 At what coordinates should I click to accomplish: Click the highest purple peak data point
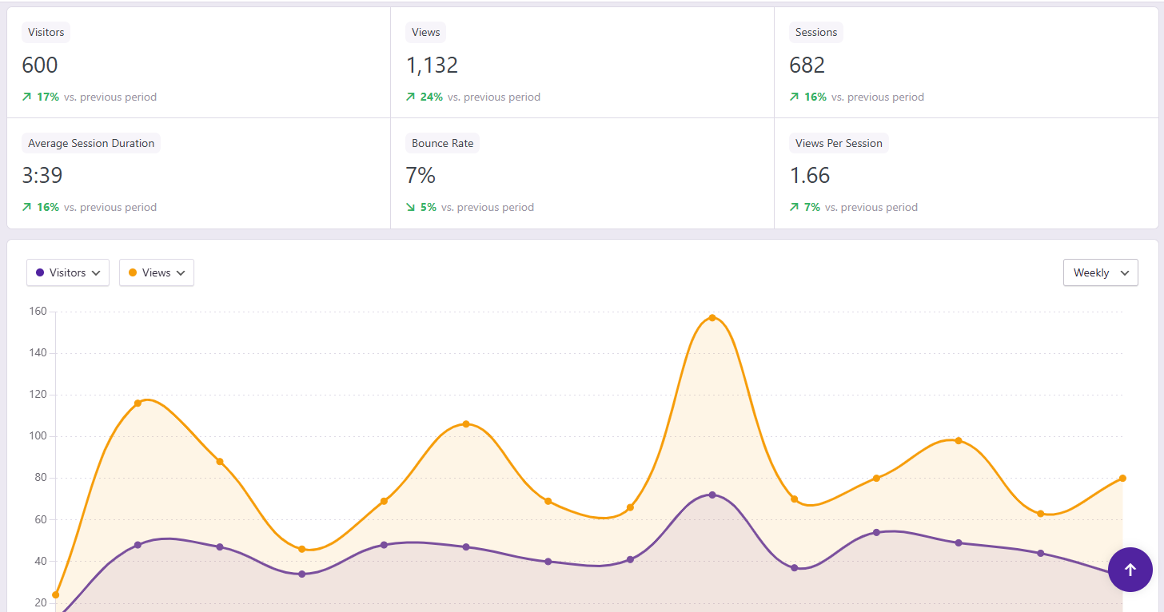coord(712,495)
